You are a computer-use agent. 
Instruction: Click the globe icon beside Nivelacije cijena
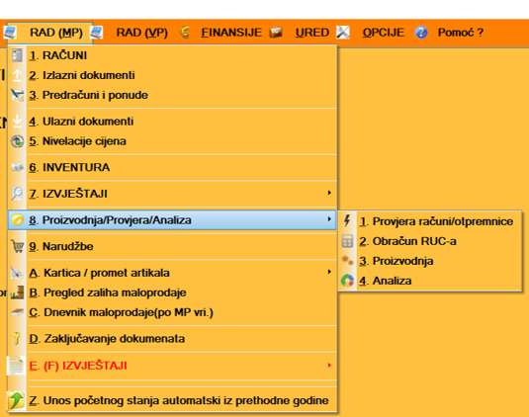point(17,141)
